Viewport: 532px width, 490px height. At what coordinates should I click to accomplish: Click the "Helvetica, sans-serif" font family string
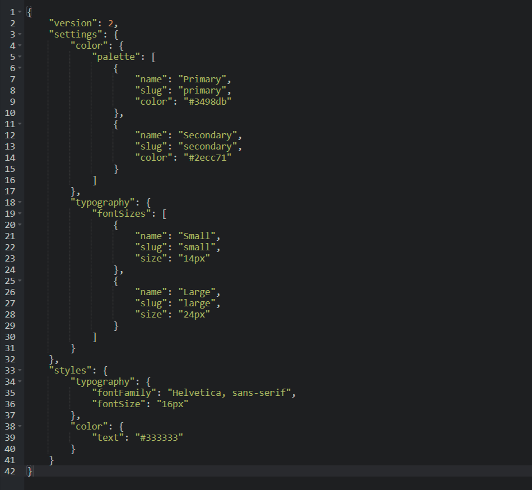point(230,393)
